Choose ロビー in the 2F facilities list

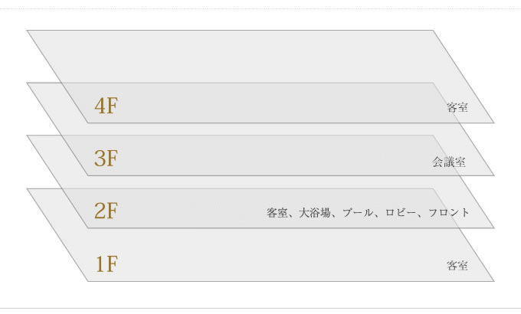coord(401,213)
